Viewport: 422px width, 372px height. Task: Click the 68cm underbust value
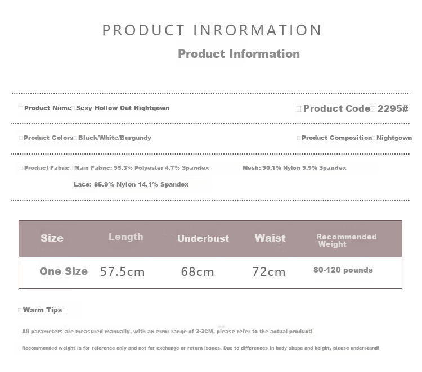click(x=197, y=272)
